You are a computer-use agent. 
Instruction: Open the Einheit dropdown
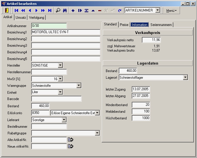[x=60, y=92]
